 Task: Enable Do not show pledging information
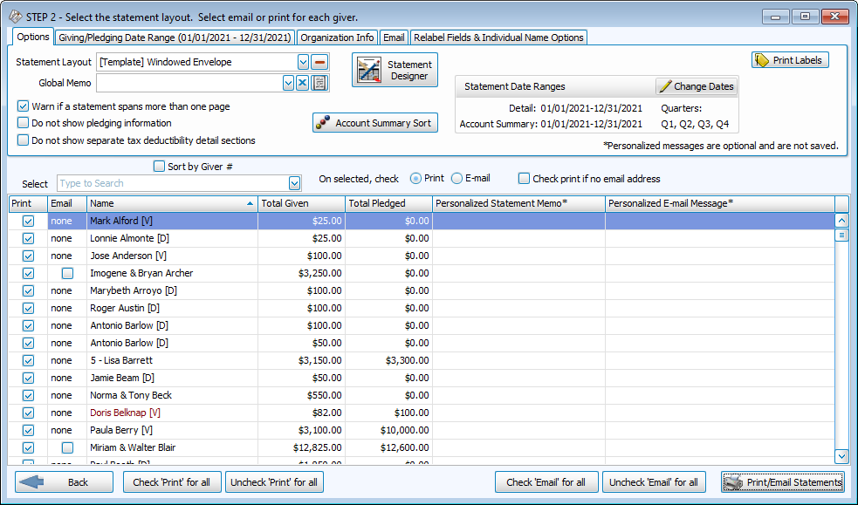click(24, 123)
